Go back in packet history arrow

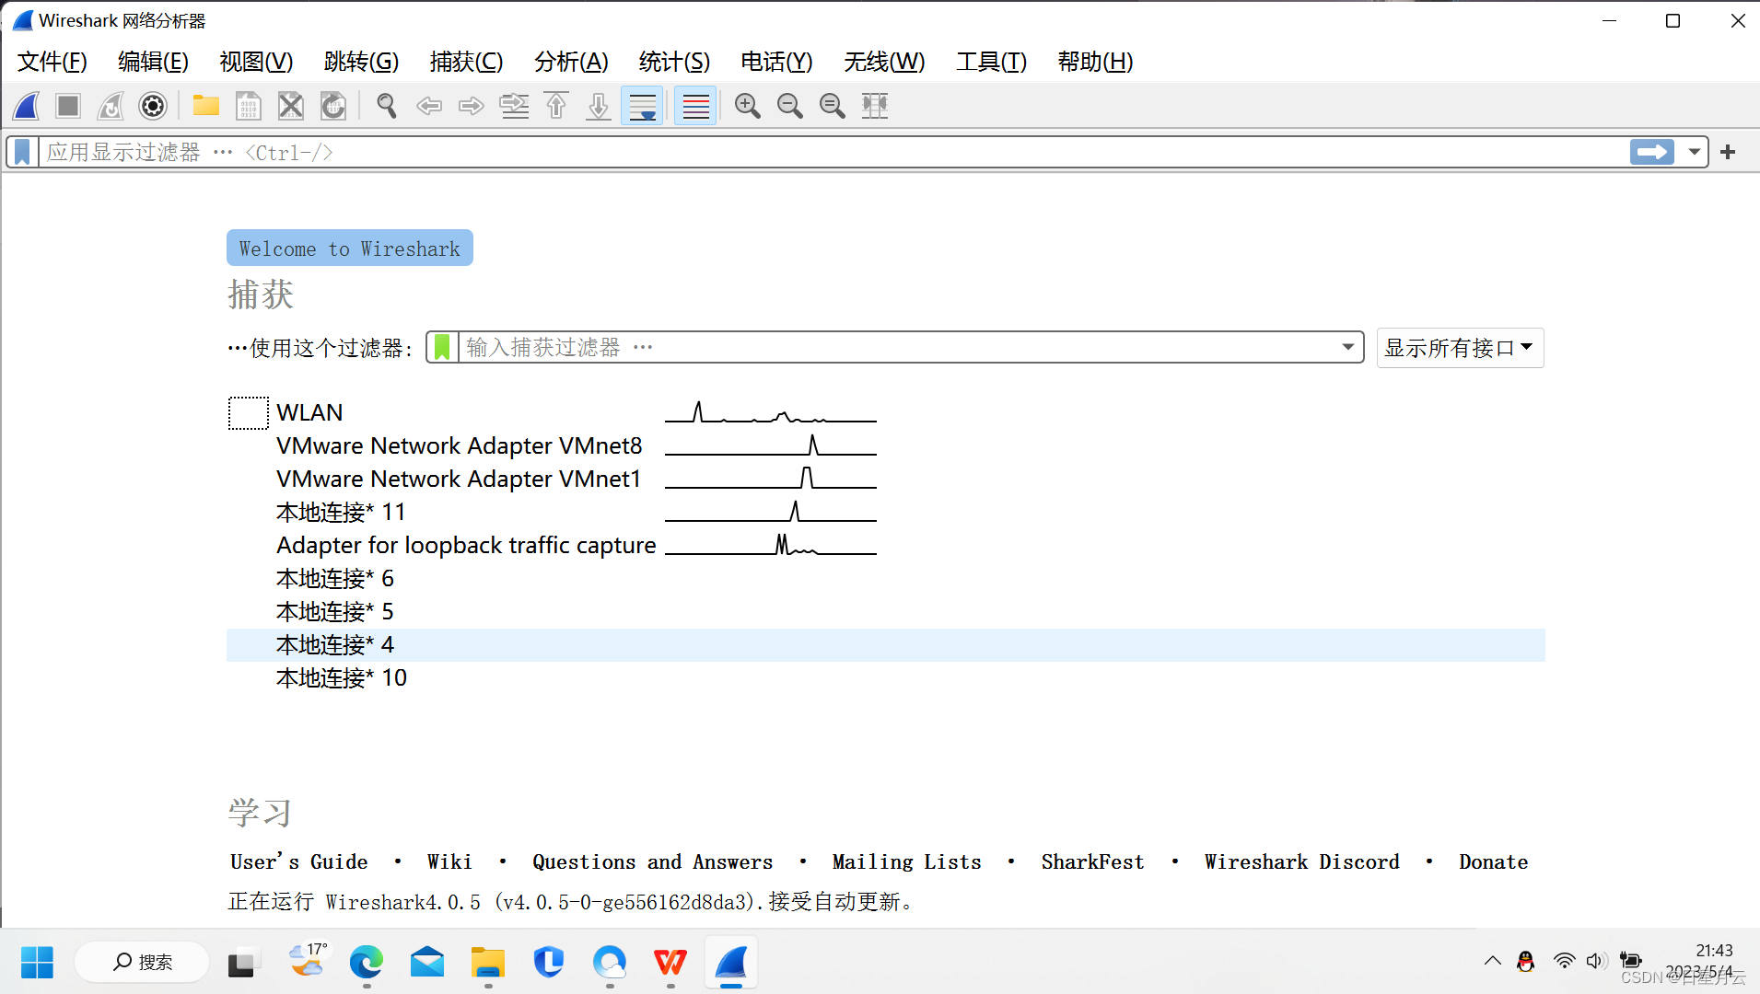coord(429,106)
